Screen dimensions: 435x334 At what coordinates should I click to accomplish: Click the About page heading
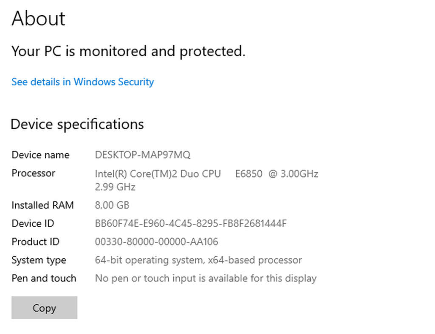pos(38,18)
